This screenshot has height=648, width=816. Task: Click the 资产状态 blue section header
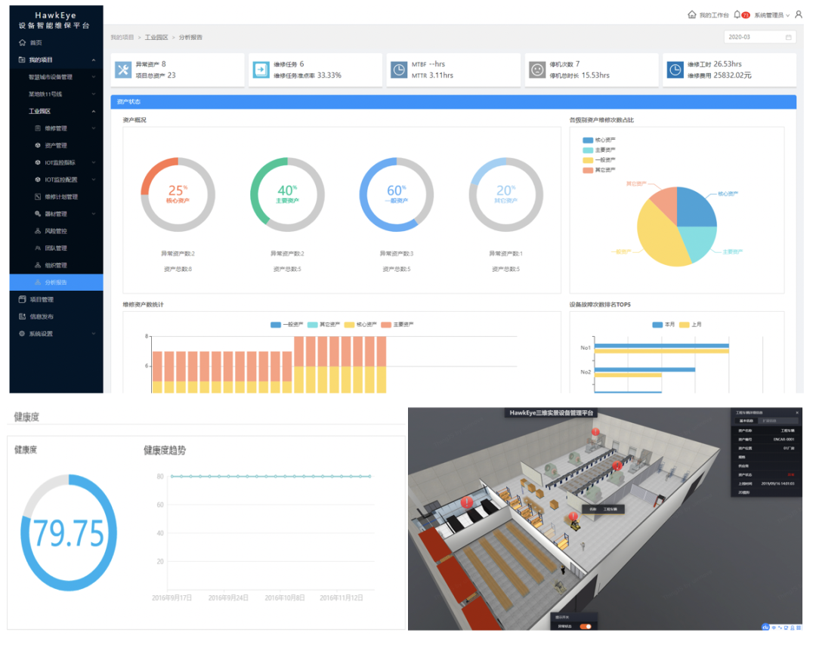pos(453,102)
